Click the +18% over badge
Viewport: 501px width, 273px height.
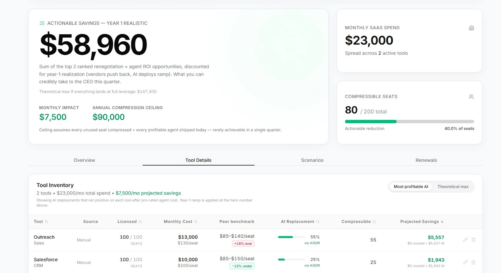[243, 244]
